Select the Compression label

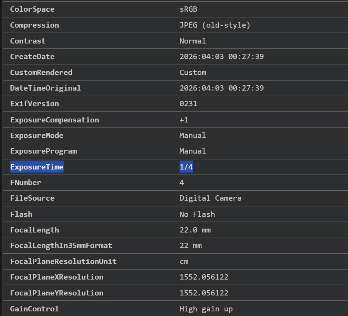pos(35,25)
